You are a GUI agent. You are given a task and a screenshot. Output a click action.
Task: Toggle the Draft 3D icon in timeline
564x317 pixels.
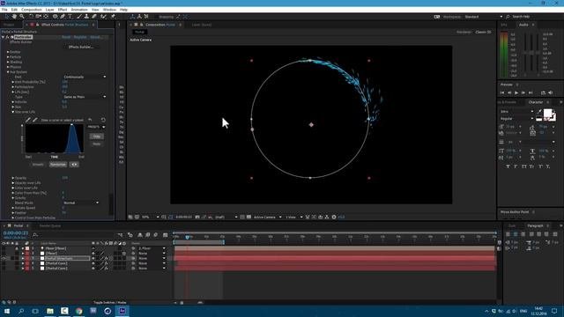point(130,235)
